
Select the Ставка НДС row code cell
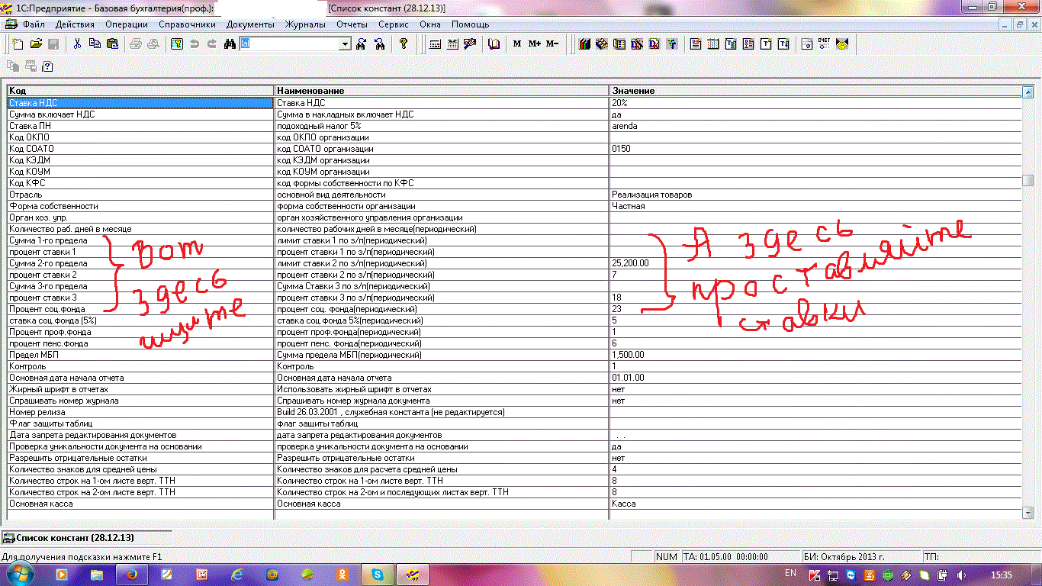click(x=140, y=103)
